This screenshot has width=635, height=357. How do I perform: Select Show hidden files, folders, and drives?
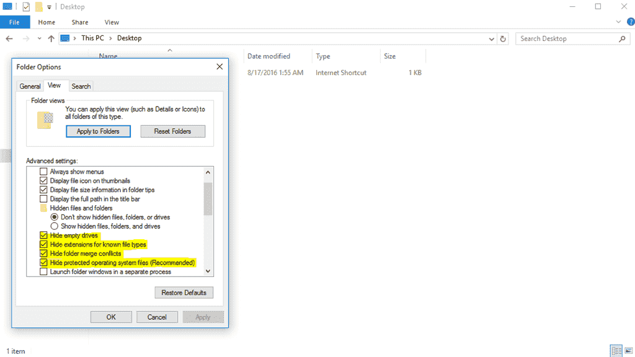[x=55, y=224]
